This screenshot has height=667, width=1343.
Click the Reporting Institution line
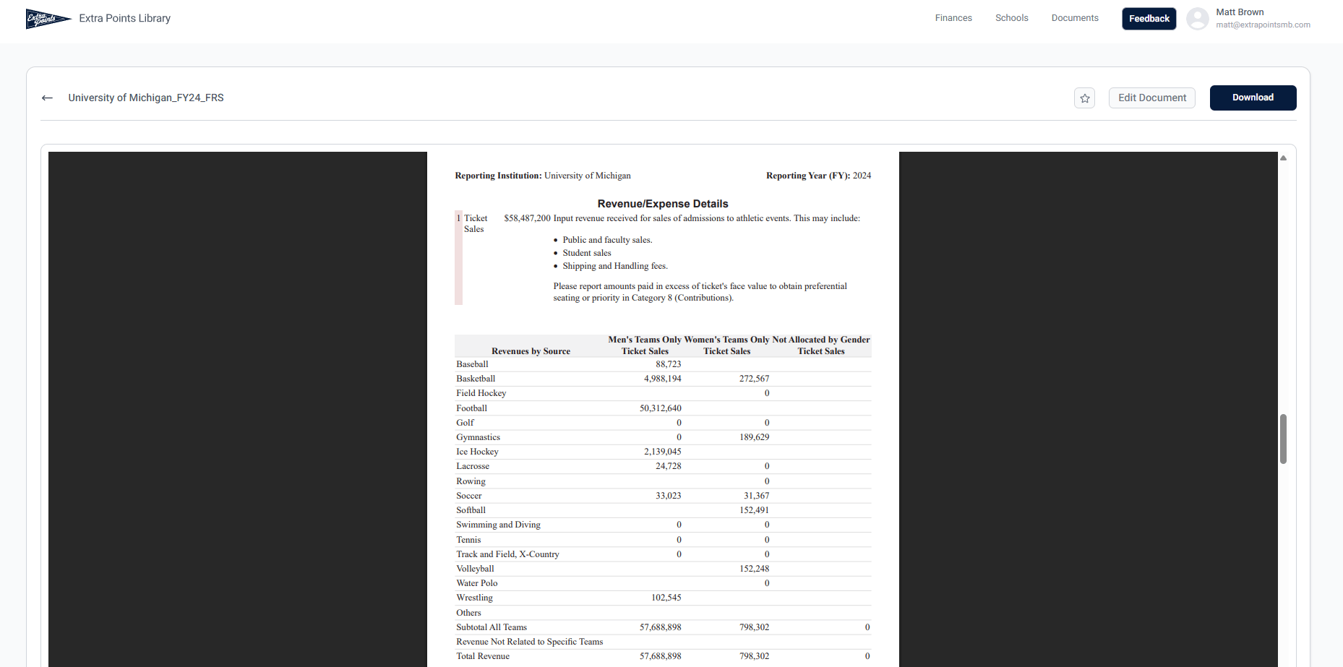click(543, 176)
